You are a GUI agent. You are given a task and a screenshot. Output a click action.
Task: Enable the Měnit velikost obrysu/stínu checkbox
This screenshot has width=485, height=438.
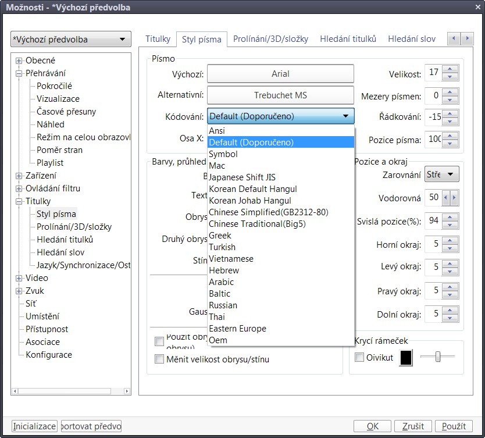[x=159, y=359]
